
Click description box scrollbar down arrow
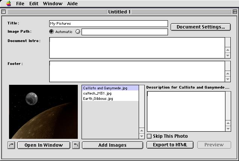[x=228, y=129]
